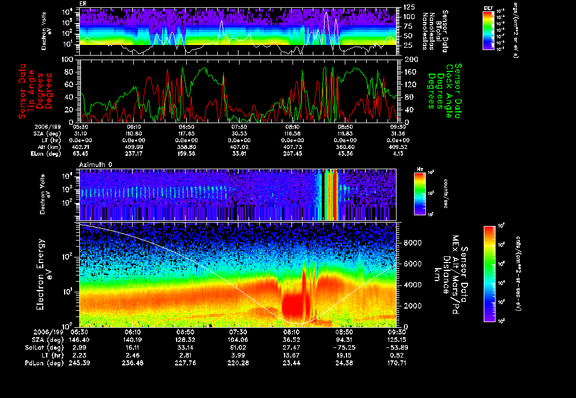The height and width of the screenshot is (398, 576).
Task: Click the saturated red stripe in Azimuth 0 panel
Action: (335, 195)
